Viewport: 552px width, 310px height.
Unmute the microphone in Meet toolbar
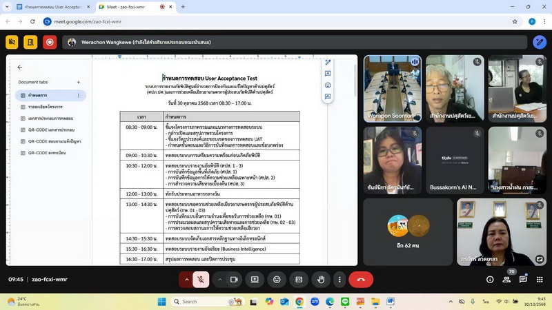point(200,279)
